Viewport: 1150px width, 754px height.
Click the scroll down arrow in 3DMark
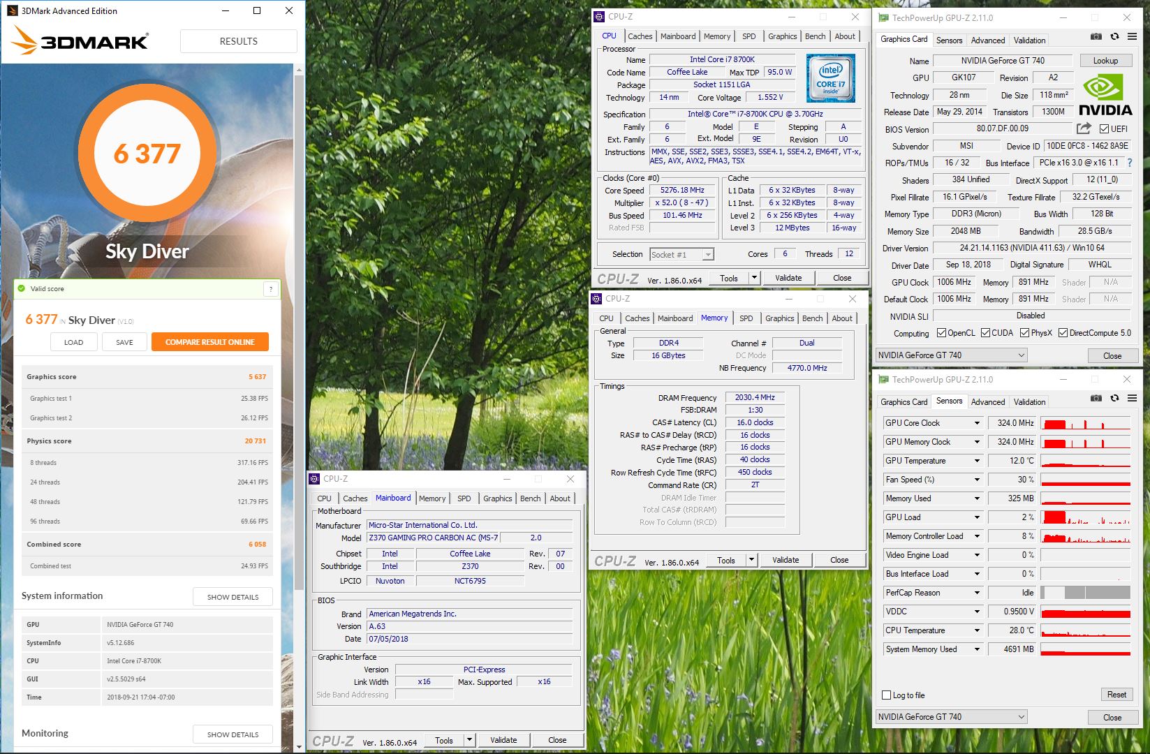point(300,746)
